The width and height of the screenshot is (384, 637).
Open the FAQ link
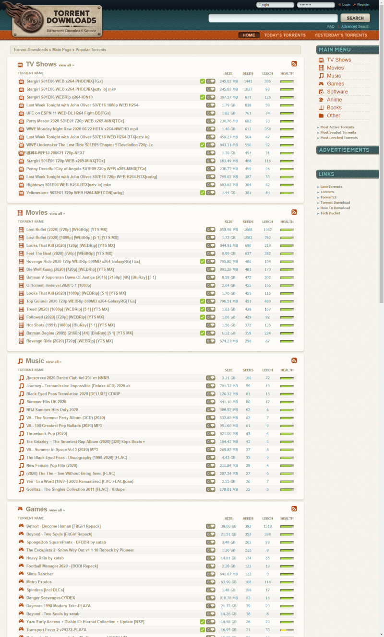coord(331,26)
